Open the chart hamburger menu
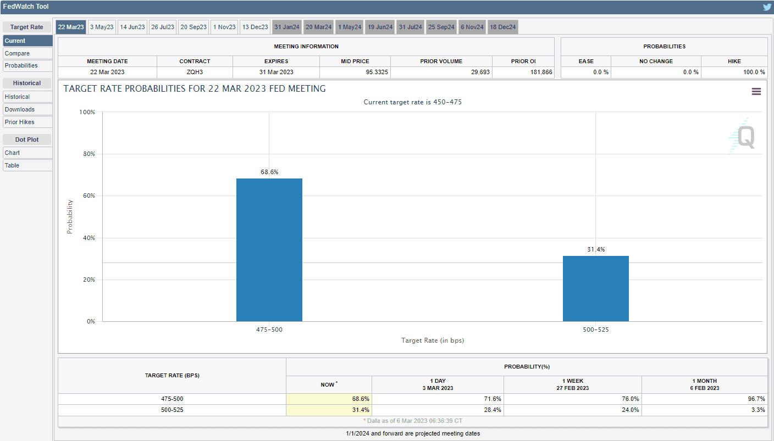The width and height of the screenshot is (774, 441). (756, 92)
